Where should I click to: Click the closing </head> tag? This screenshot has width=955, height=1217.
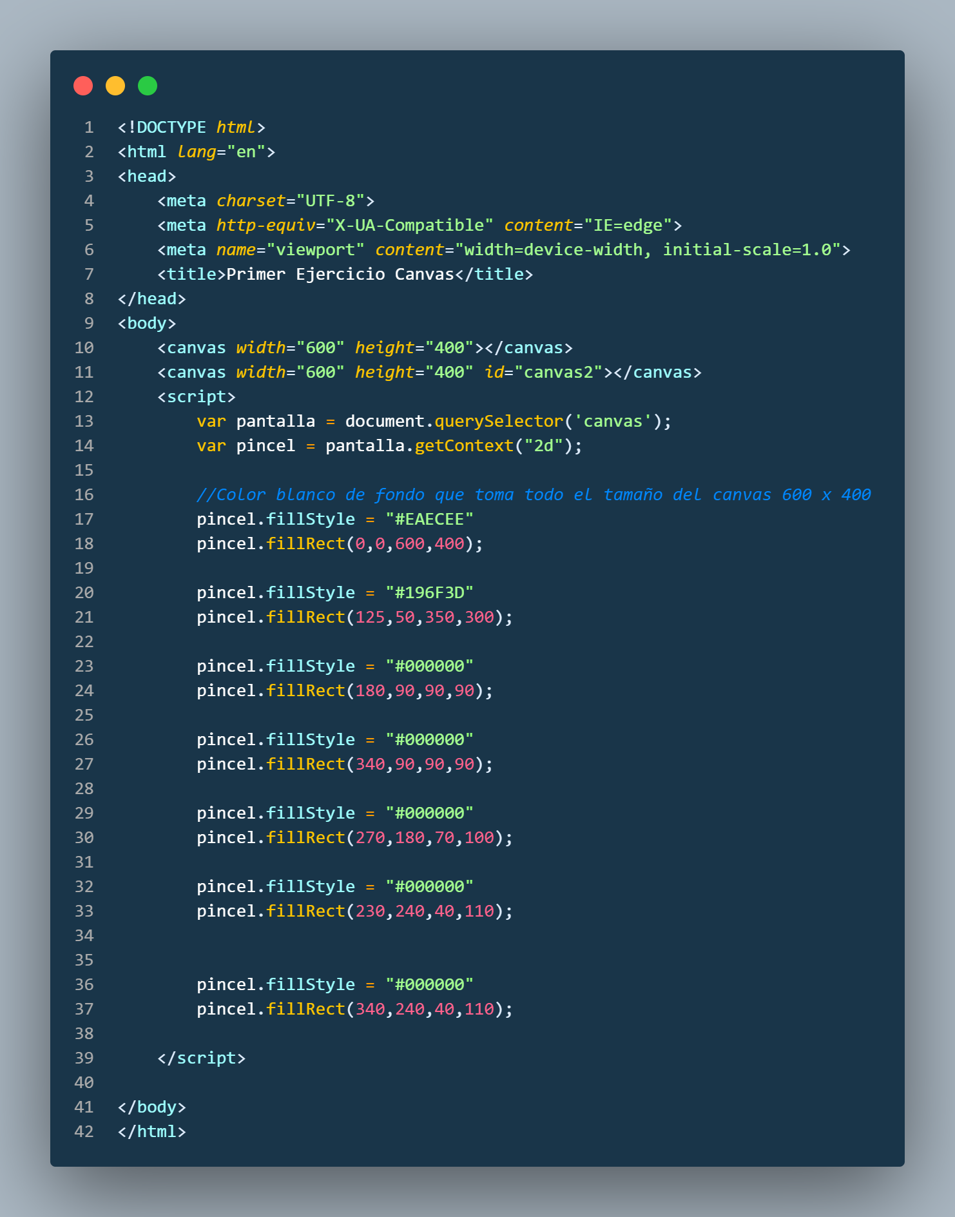(x=151, y=298)
